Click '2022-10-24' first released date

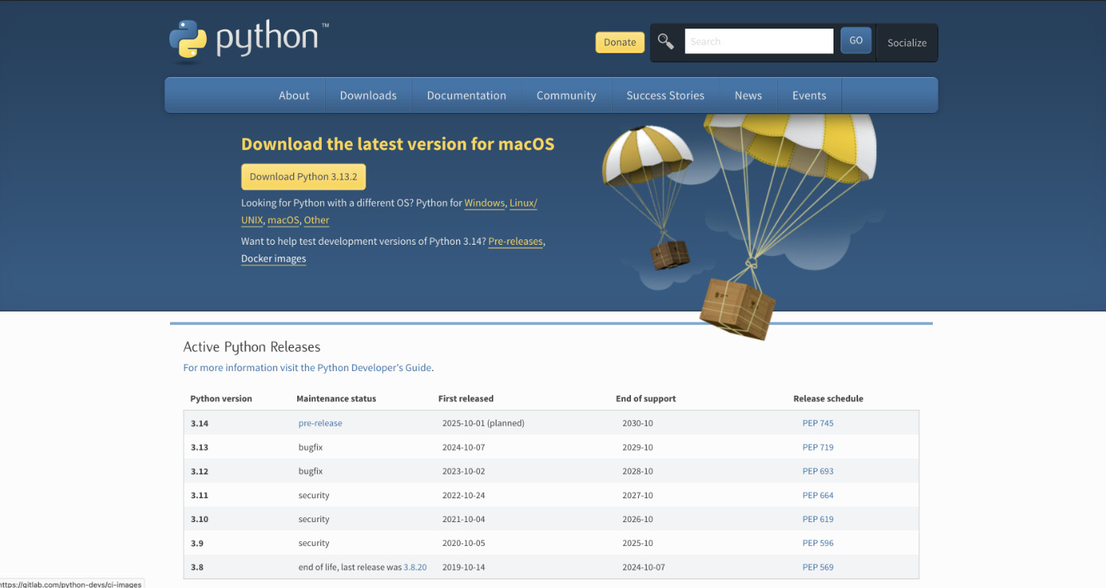[x=463, y=495]
